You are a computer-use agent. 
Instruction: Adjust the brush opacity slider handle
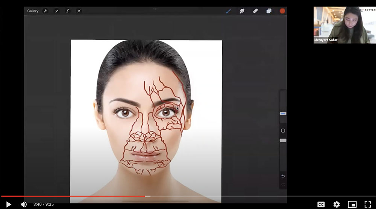pos(283,140)
